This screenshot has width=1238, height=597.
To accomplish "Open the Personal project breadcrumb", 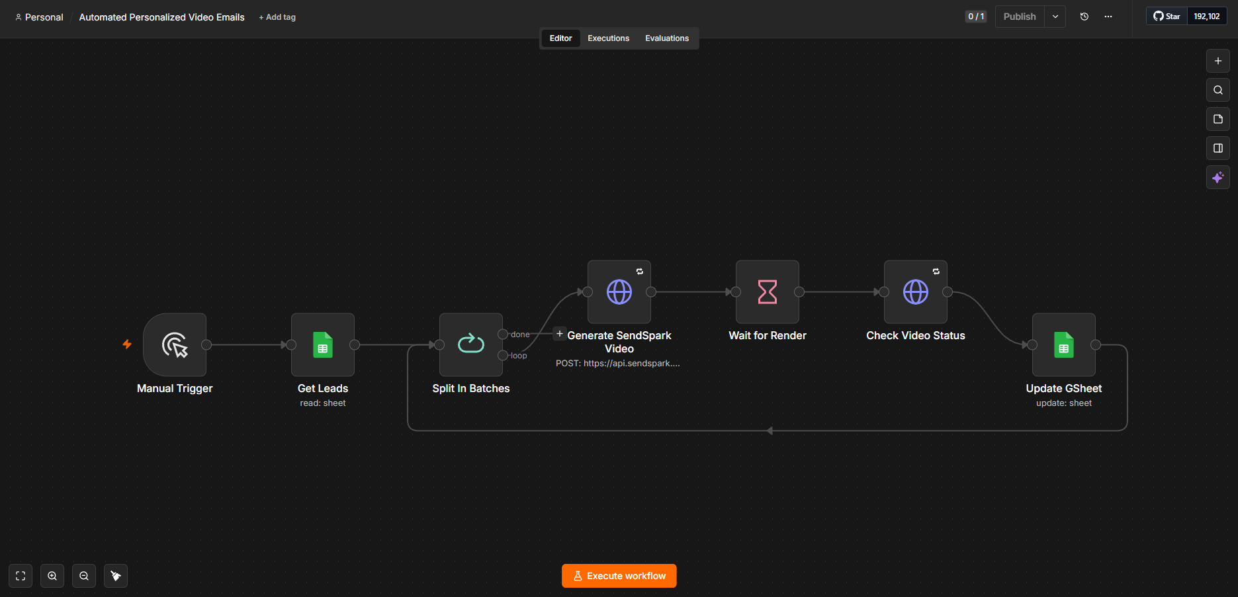I will pos(39,17).
